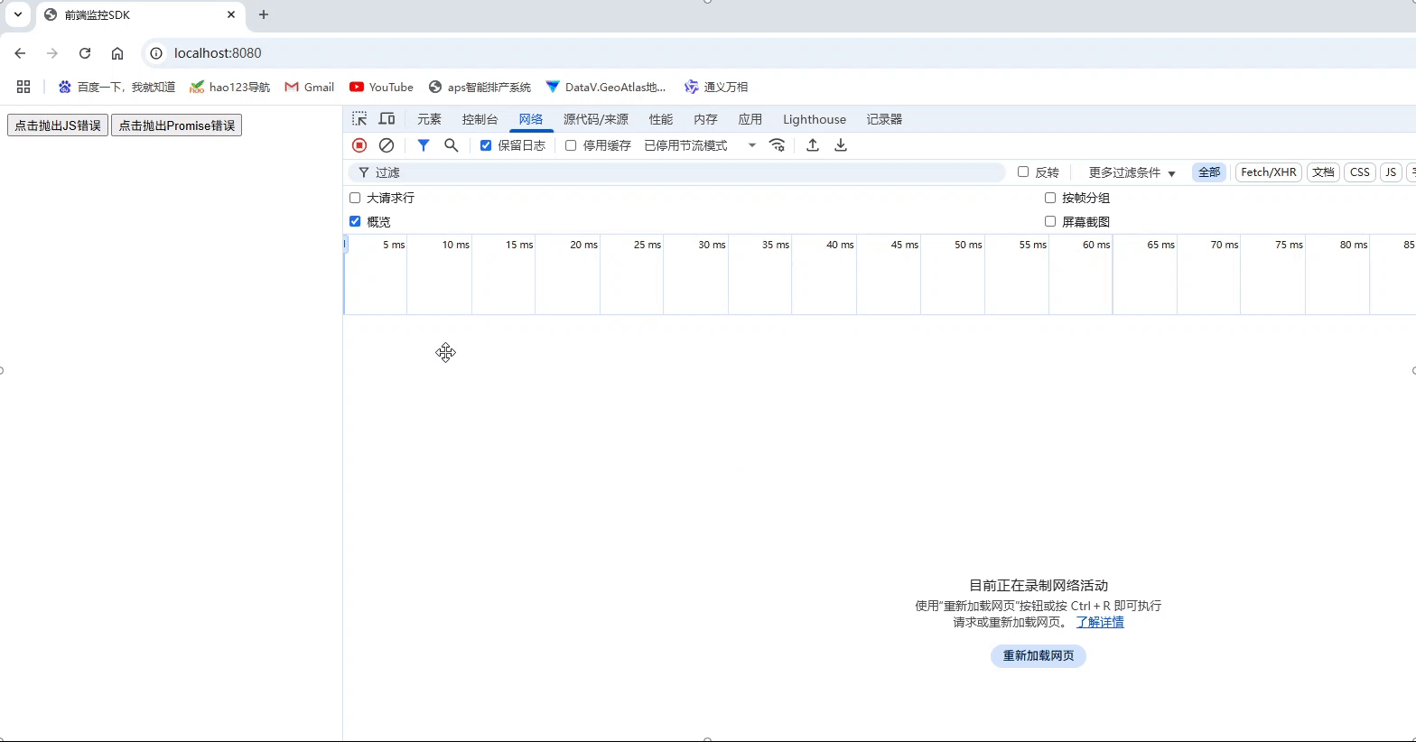Viewport: 1416px width, 742px height.
Task: Open the apps grid shortcut
Action: (23, 87)
